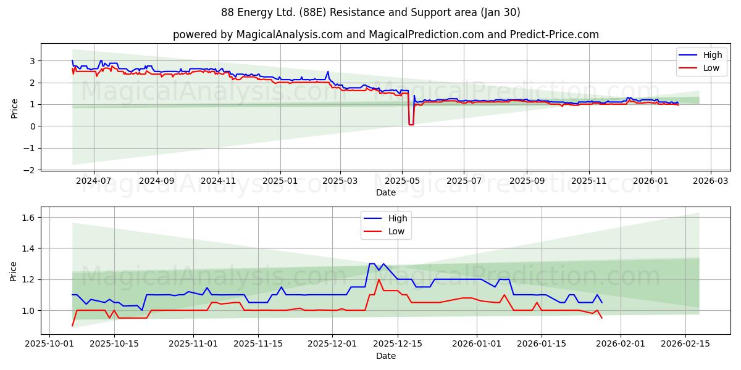Viewport: 741px width, 370px height.
Task: Click the '2025-03' x-axis label in the top chart
Action: click(340, 181)
